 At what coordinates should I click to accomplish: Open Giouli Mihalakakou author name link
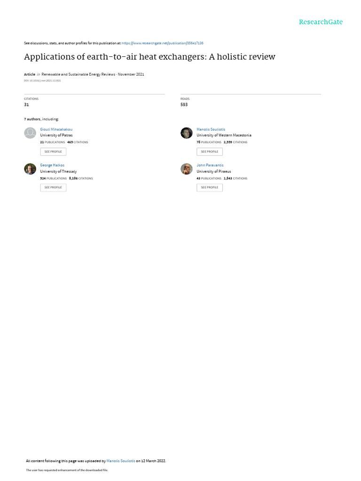(x=56, y=130)
